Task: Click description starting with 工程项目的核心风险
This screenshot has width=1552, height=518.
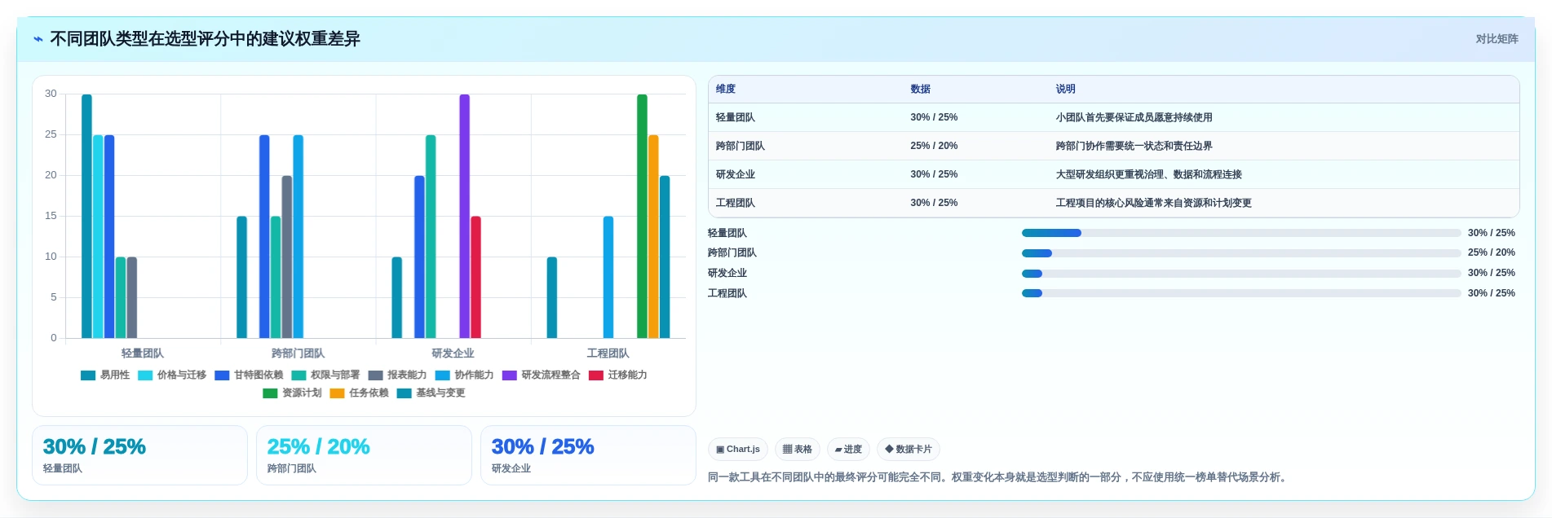Action: pyautogui.click(x=1153, y=204)
